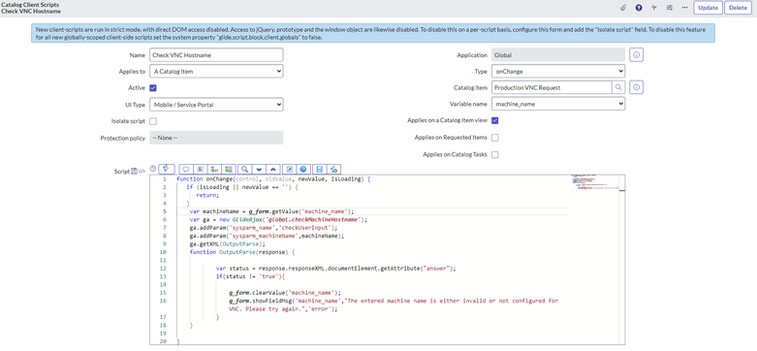Screen dimensions: 757x351
Task: Open the Variable name dropdown
Action: pyautogui.click(x=558, y=104)
